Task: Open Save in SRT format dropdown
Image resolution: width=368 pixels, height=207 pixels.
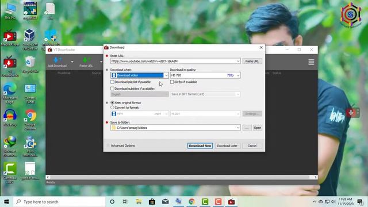Action: pyautogui.click(x=205, y=94)
